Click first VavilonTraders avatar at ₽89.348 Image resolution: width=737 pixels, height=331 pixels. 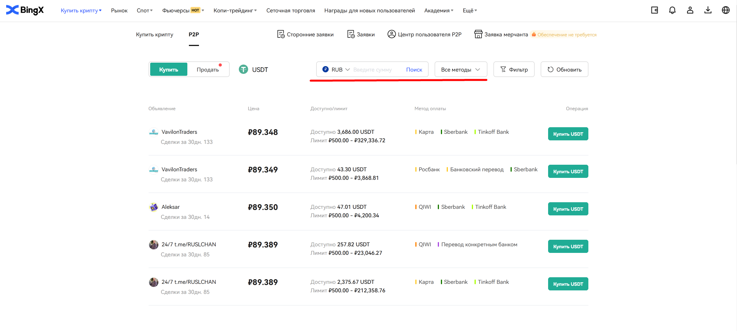pyautogui.click(x=154, y=132)
